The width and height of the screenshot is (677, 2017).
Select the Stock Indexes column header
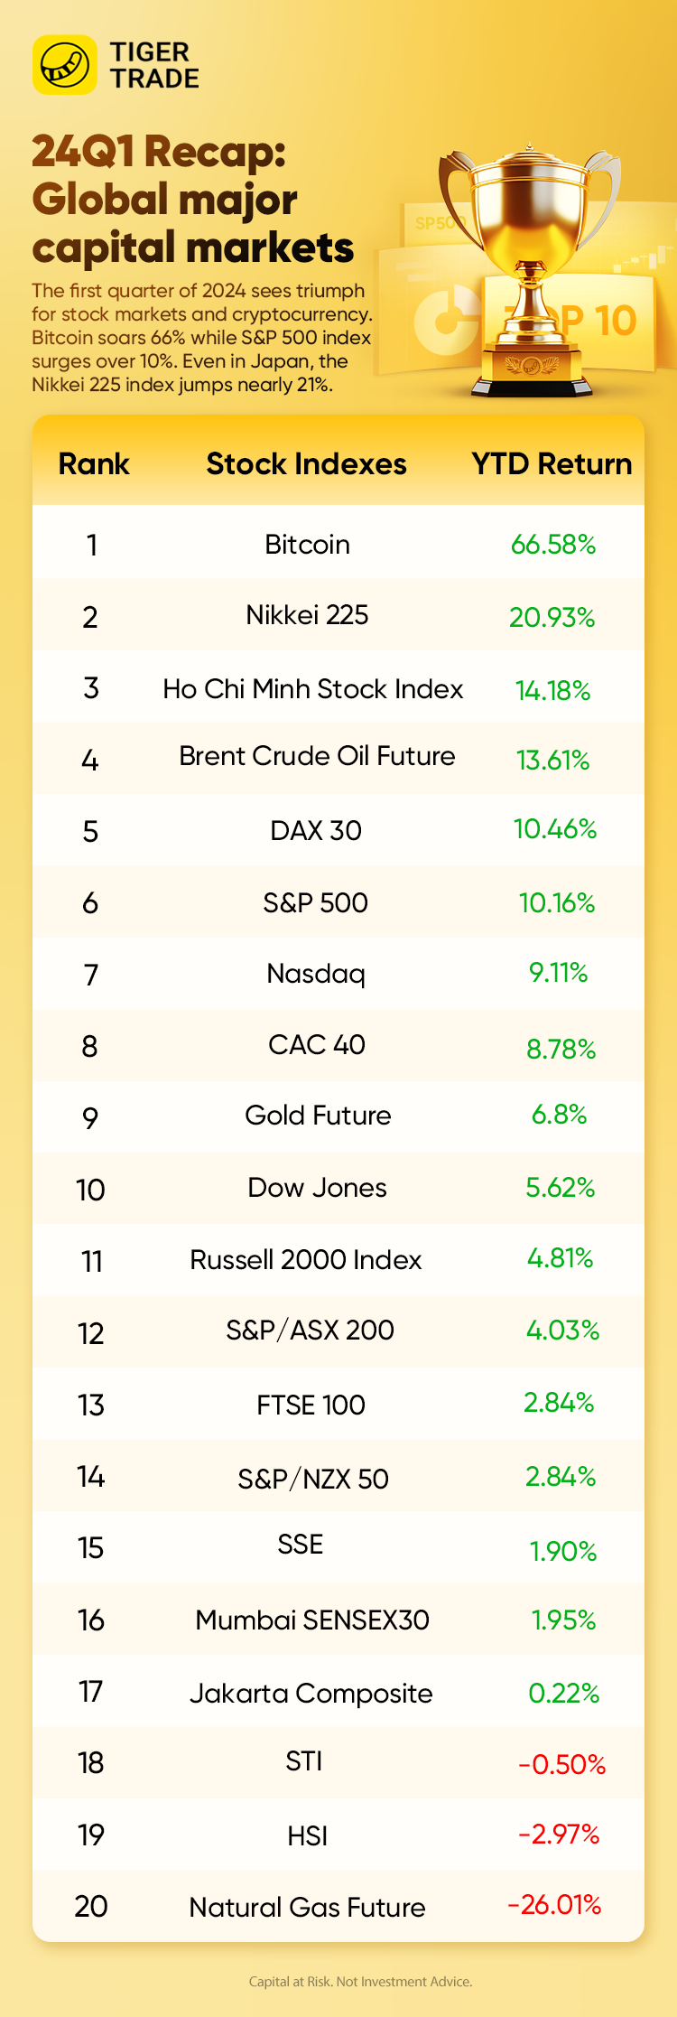click(306, 463)
